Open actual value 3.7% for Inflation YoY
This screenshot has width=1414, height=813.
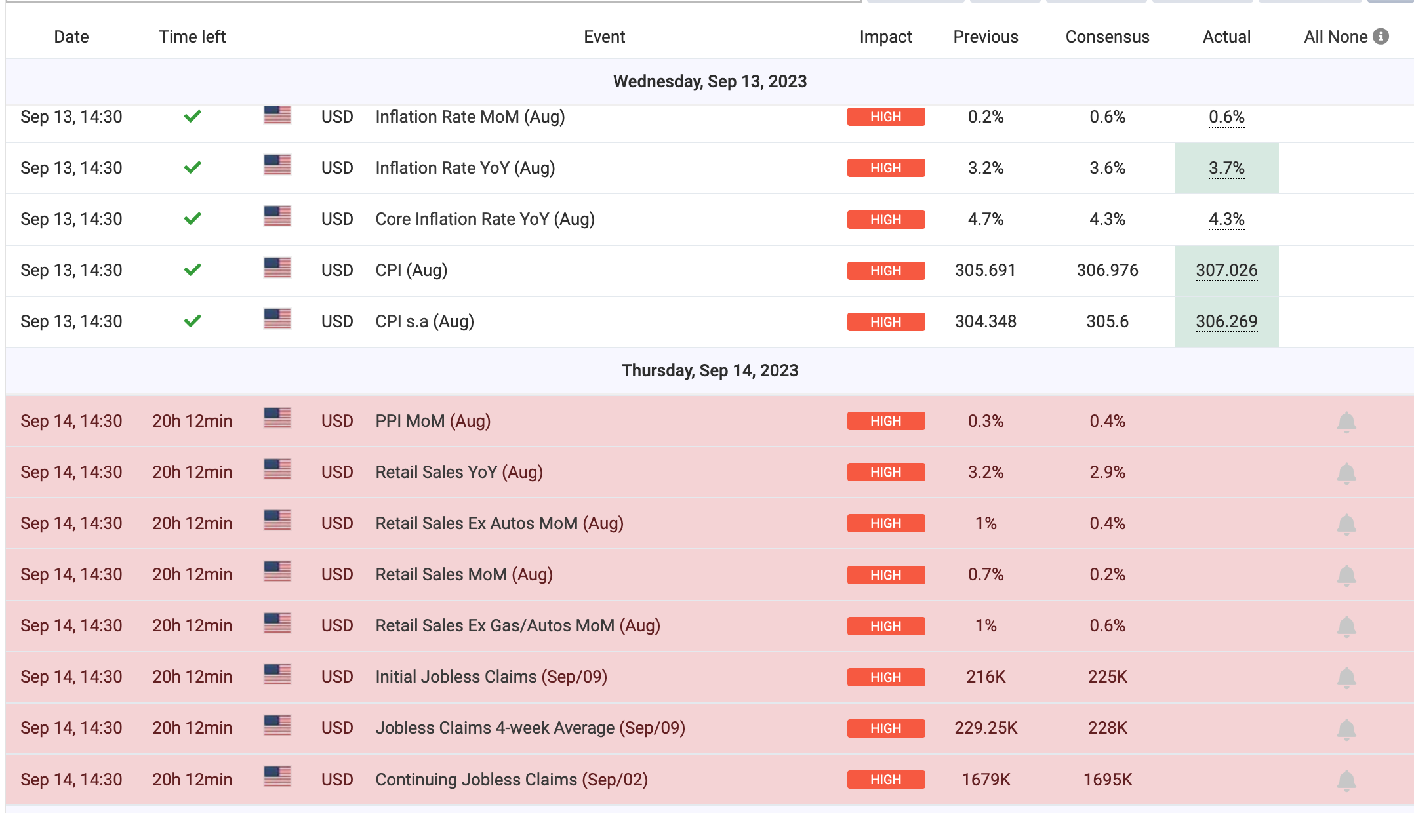(x=1226, y=169)
